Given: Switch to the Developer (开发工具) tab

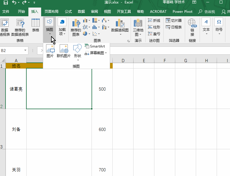Looking at the screenshot, I should tap(124, 12).
